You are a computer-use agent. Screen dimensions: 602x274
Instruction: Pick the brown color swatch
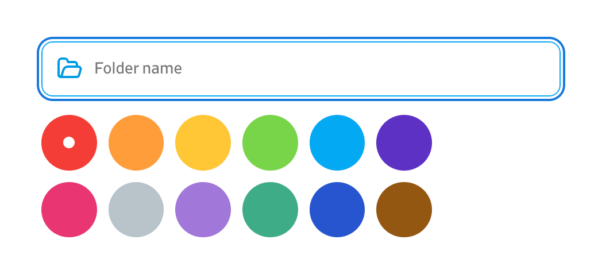pyautogui.click(x=404, y=210)
